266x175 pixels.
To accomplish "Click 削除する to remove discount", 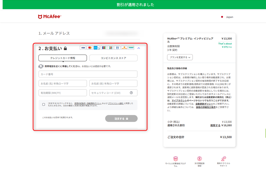I will pyautogui.click(x=215, y=125).
